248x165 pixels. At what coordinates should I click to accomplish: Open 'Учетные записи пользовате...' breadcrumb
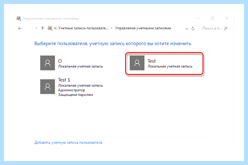click(83, 28)
